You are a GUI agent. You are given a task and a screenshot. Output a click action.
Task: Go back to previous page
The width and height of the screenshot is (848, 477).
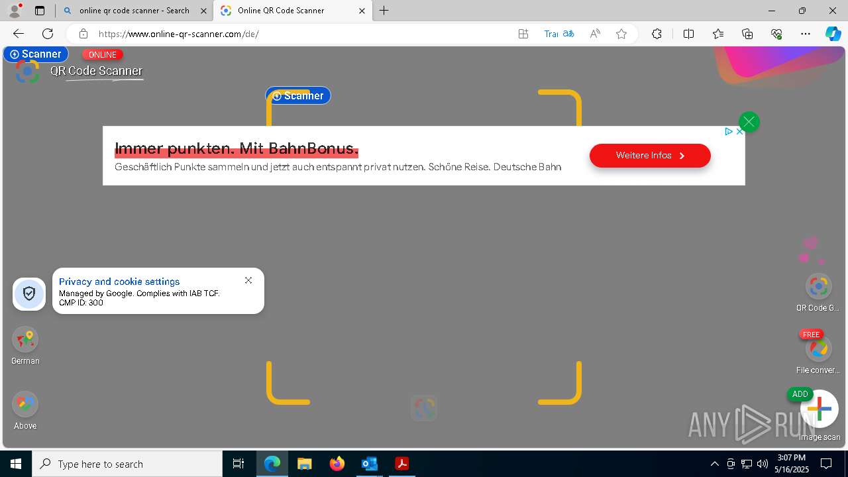(19, 34)
